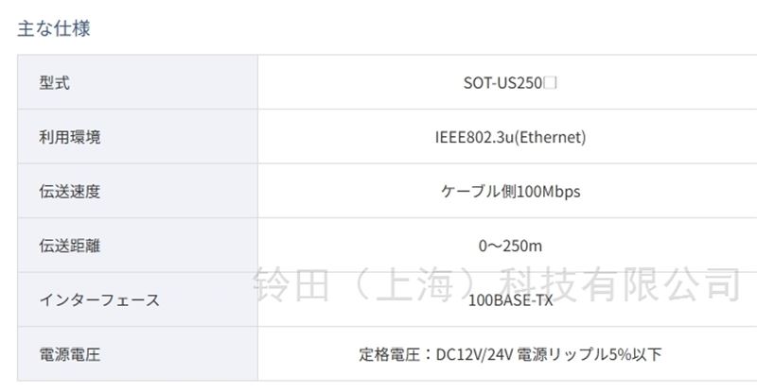Image resolution: width=757 pixels, height=392 pixels.
Task: Select the 型式 row label
Action: (55, 83)
